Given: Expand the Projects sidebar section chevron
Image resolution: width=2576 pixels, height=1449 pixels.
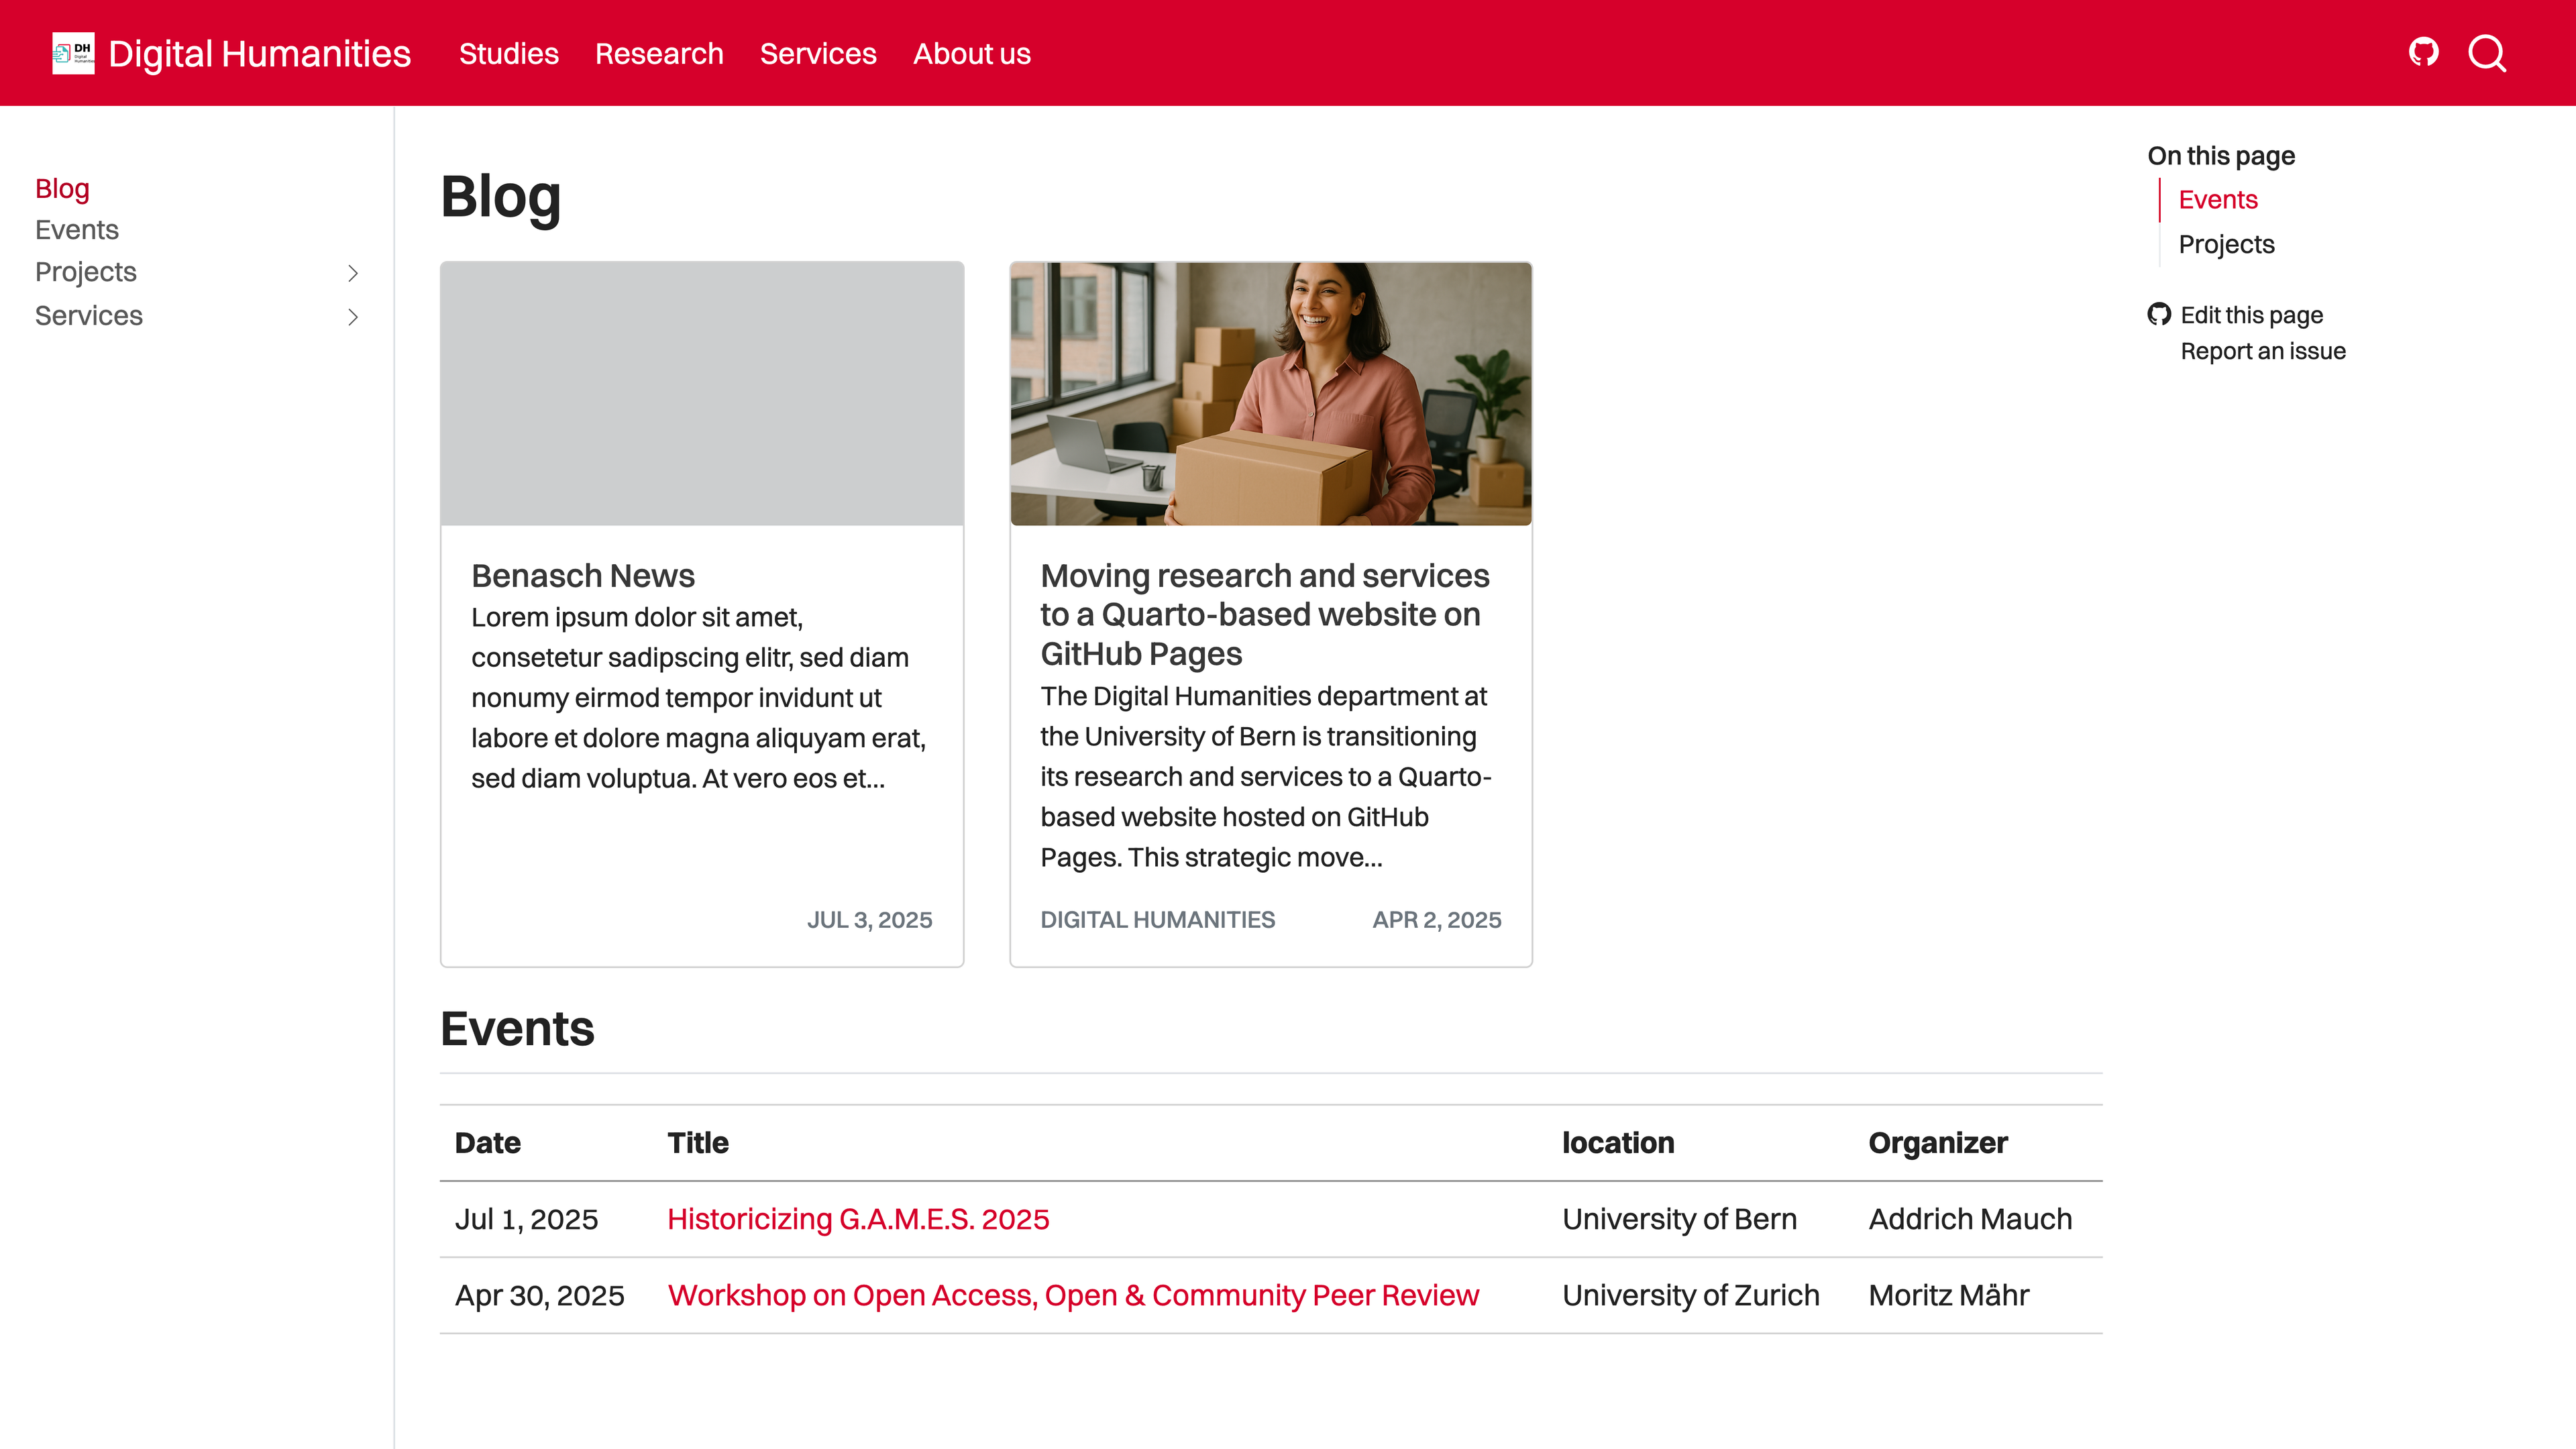Looking at the screenshot, I should [352, 273].
